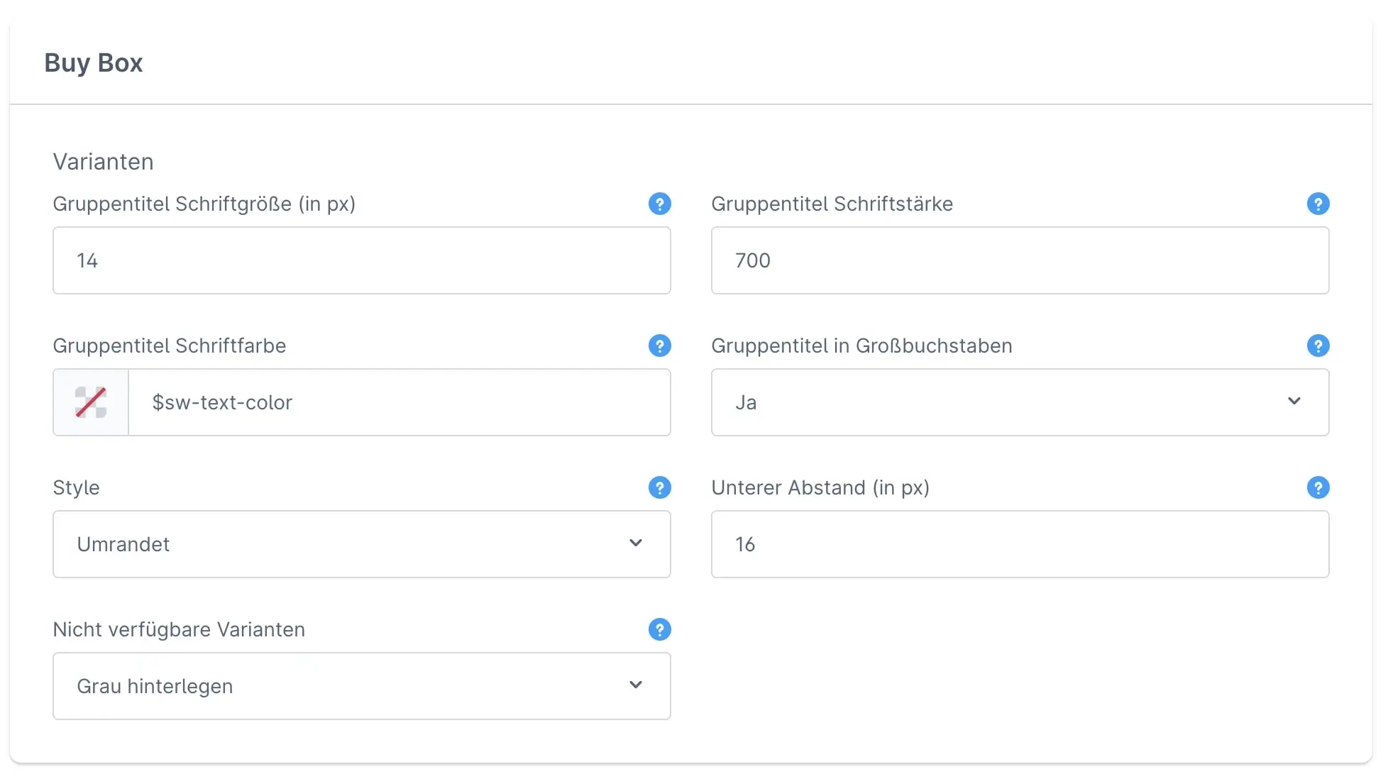Image resolution: width=1388 pixels, height=779 pixels.
Task: Open the Schriftfarbe color picker swatch
Action: pyautogui.click(x=91, y=402)
